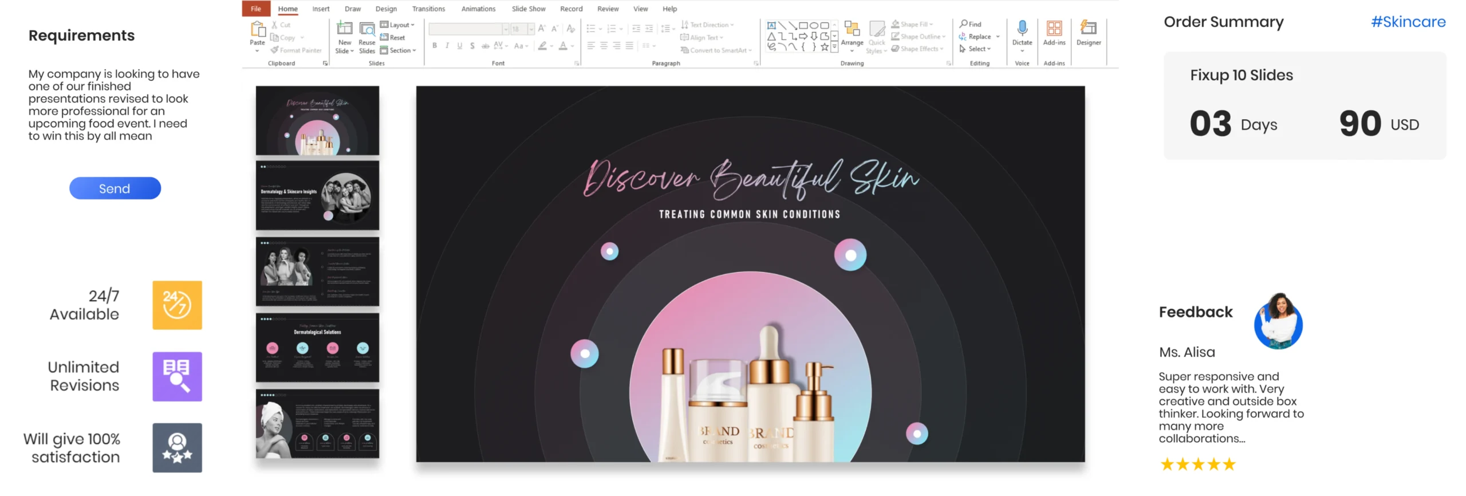Toggle Bold text formatting

pos(435,46)
